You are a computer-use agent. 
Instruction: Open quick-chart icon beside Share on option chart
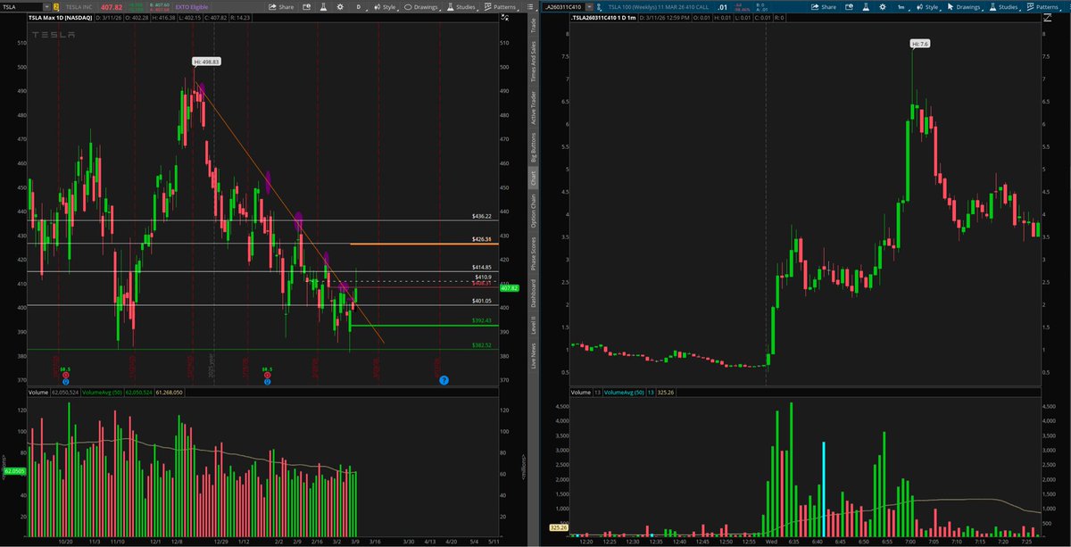(x=849, y=7)
